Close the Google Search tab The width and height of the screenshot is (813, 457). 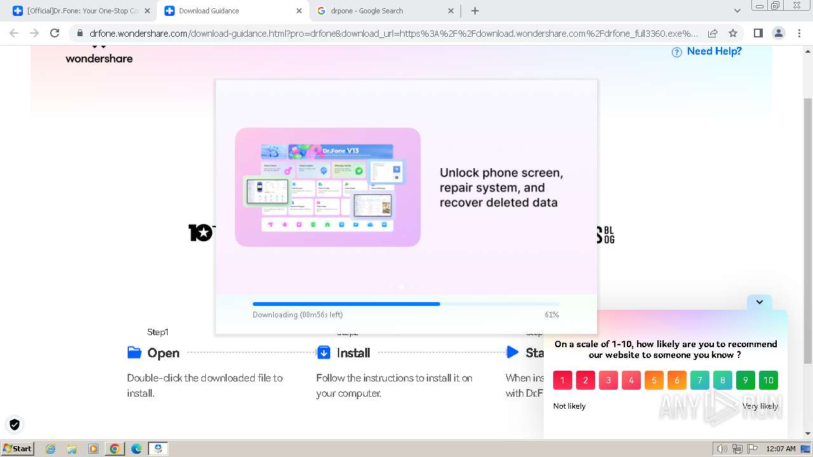pyautogui.click(x=451, y=11)
